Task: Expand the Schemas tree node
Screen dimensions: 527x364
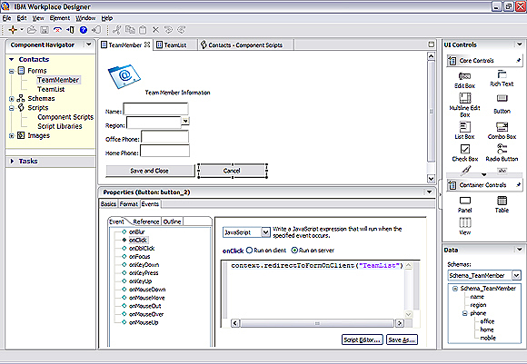Action: click(12, 99)
